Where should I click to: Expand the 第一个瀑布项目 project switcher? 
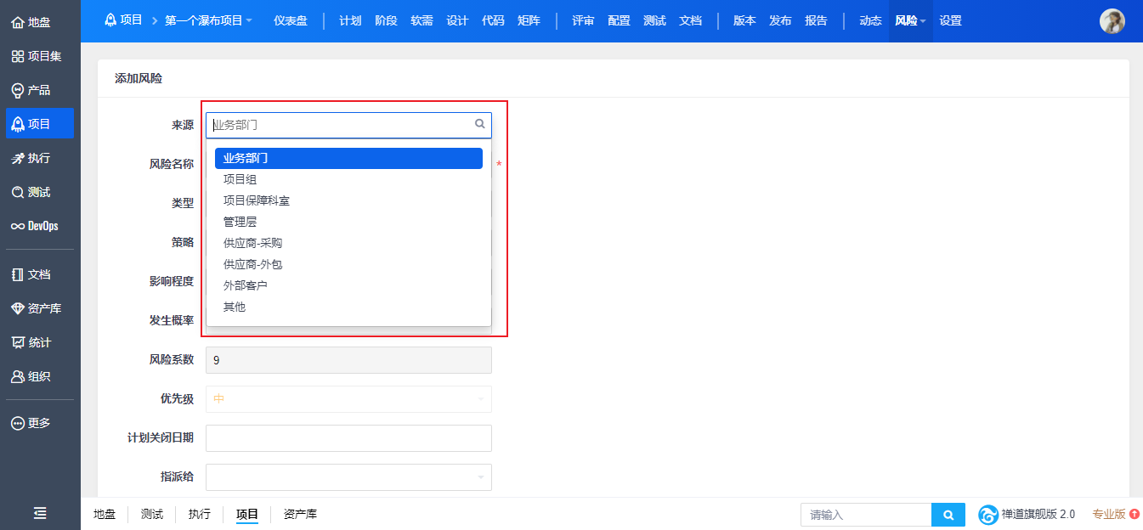pos(208,20)
